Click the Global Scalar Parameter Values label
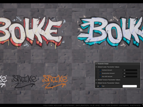This screenshot has height=107, width=143. pos(108,67)
